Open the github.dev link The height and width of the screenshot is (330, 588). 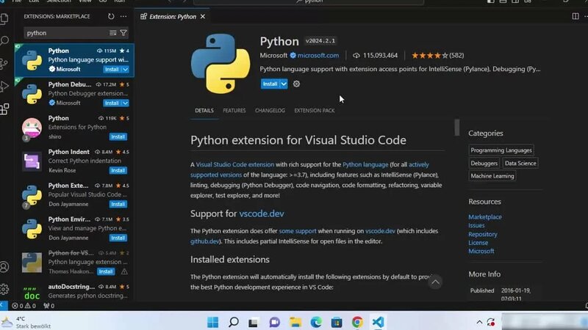tap(204, 241)
